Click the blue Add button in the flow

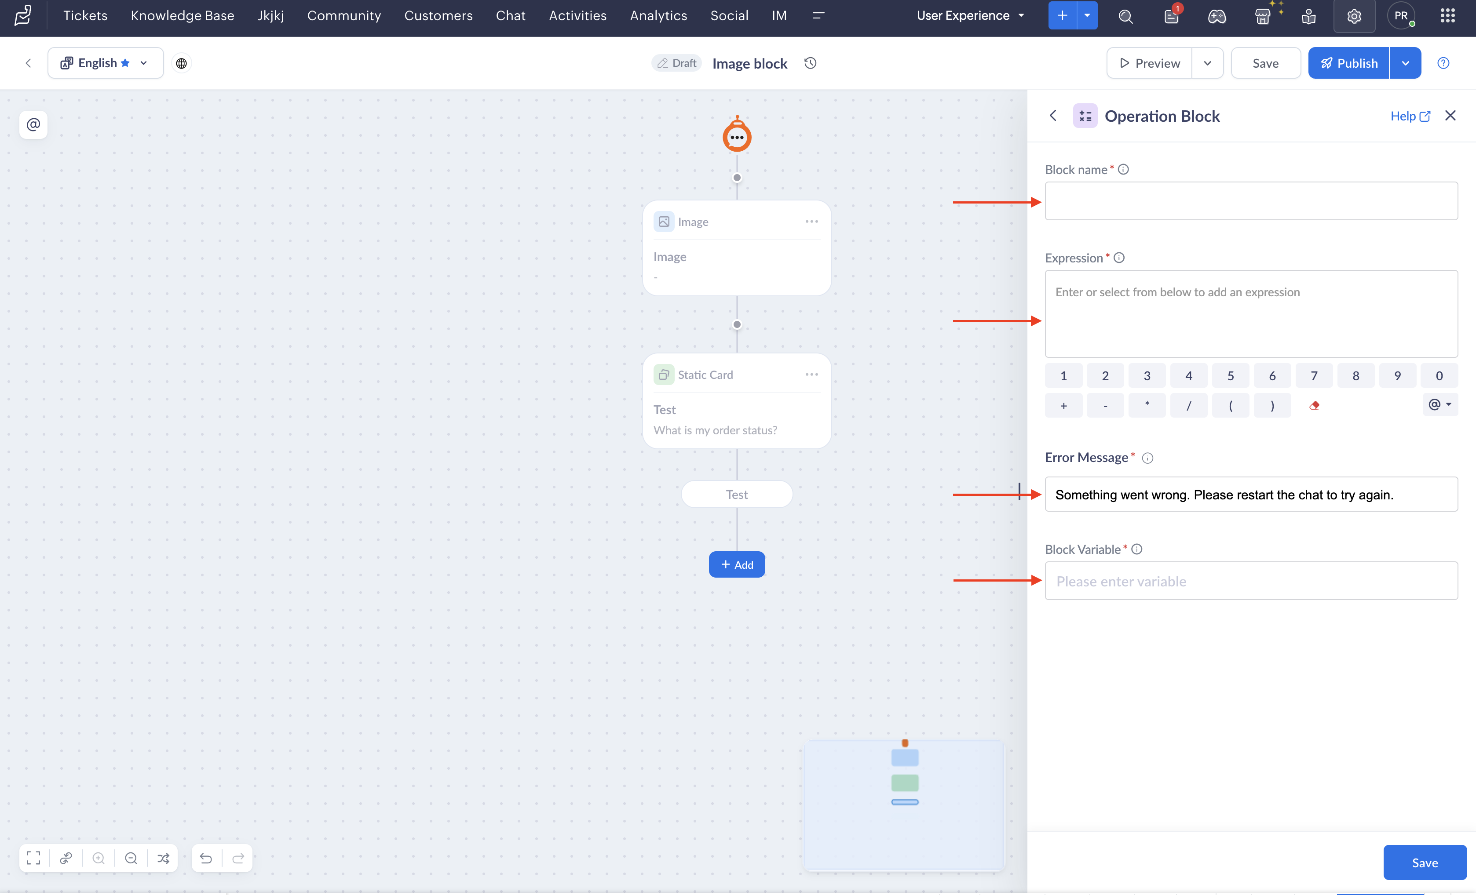tap(737, 564)
